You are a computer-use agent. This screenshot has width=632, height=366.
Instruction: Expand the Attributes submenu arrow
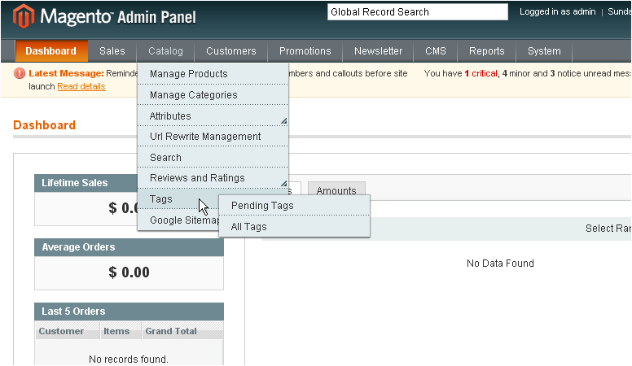click(x=284, y=121)
